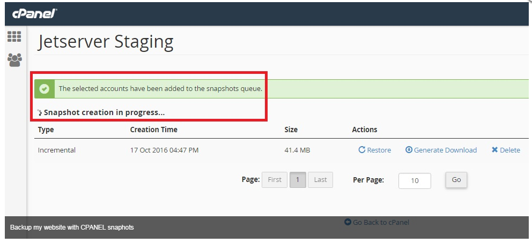Click the Generate Download arrow icon
The height and width of the screenshot is (243, 532).
click(x=409, y=149)
